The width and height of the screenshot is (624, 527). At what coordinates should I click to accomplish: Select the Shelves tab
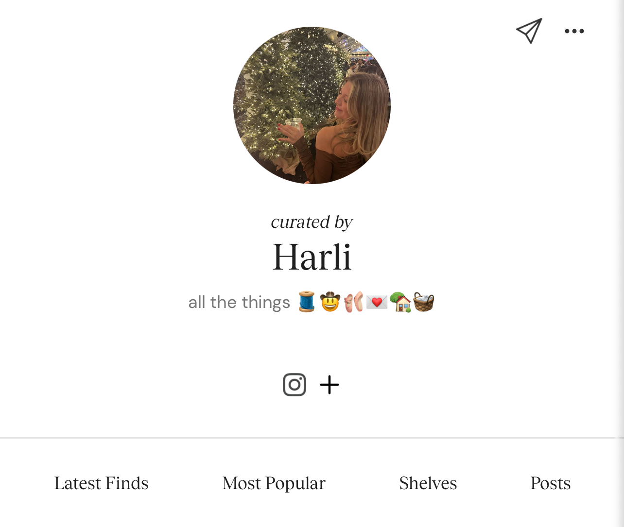(x=428, y=483)
